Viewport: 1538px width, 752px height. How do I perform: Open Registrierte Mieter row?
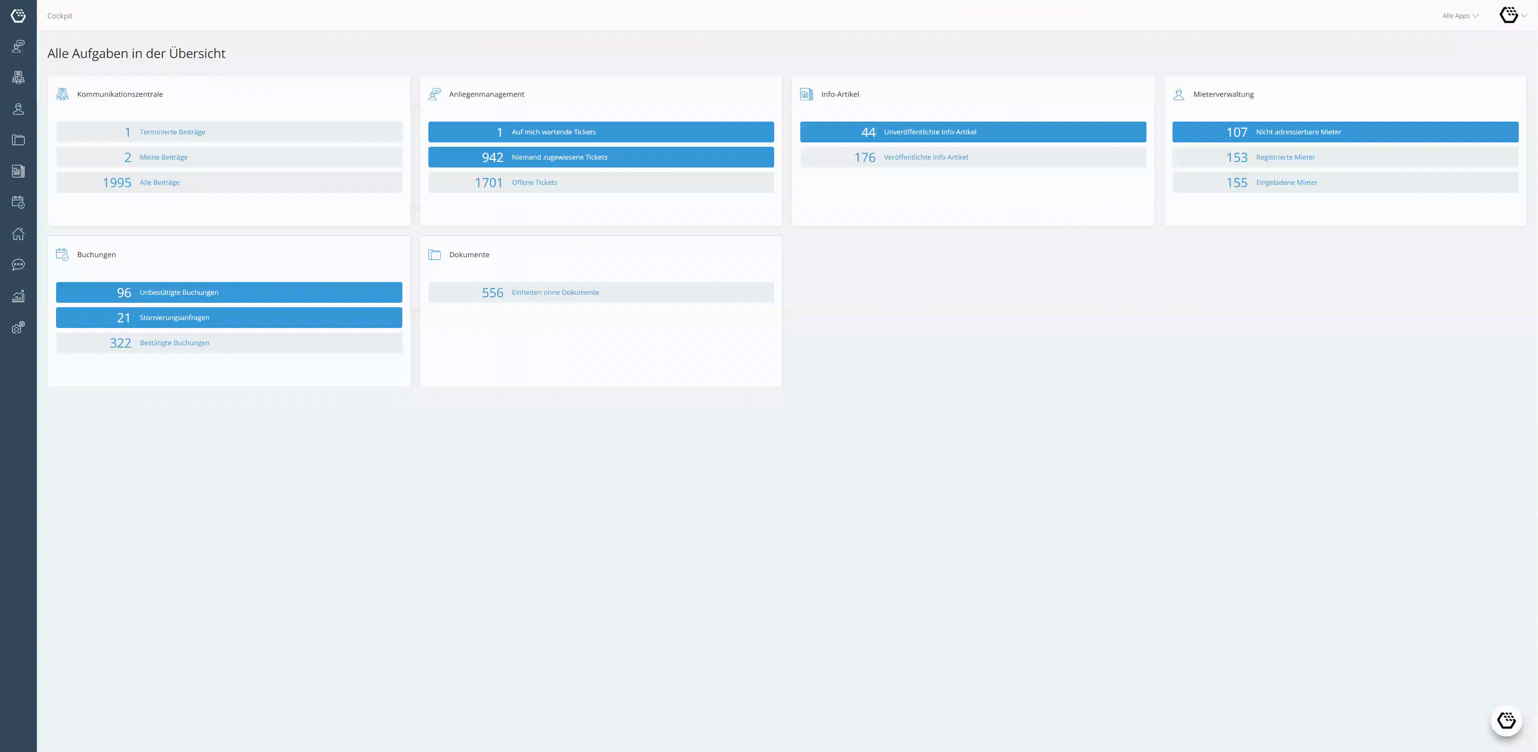1345,157
